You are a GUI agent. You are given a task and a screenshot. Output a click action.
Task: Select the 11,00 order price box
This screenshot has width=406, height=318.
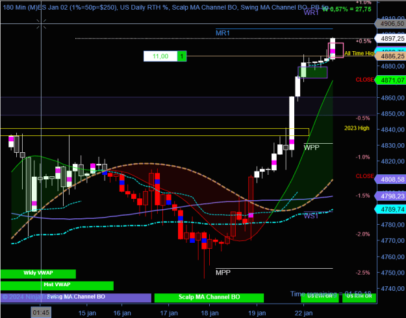[160, 56]
